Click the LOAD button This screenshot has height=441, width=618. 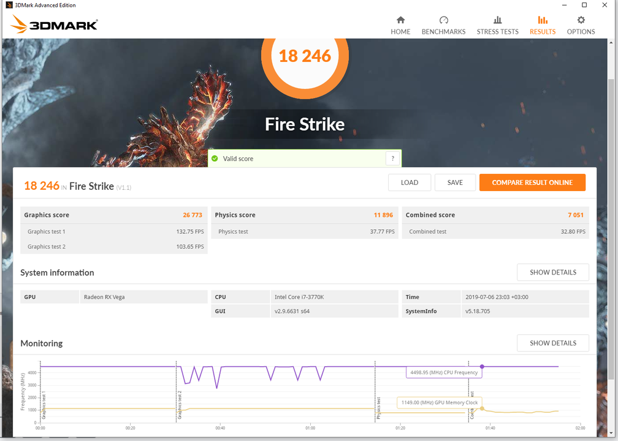(x=410, y=183)
